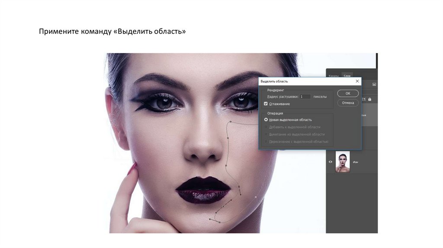
Task: Click the Фон layer name
Action: click(x=356, y=162)
